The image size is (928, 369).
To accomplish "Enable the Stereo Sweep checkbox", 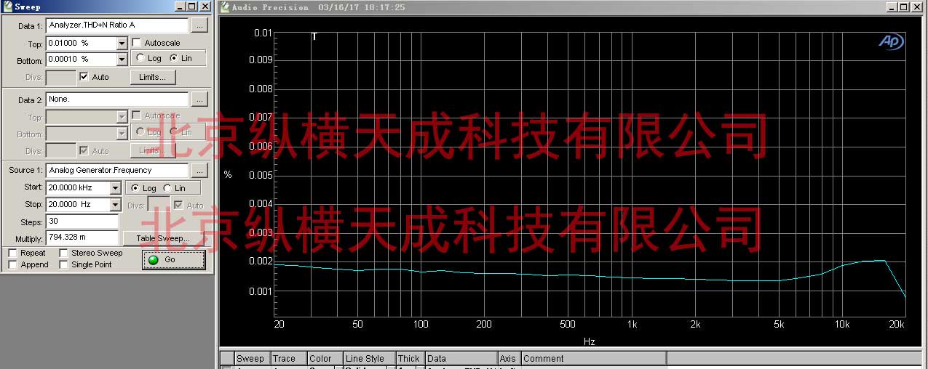I will click(63, 253).
